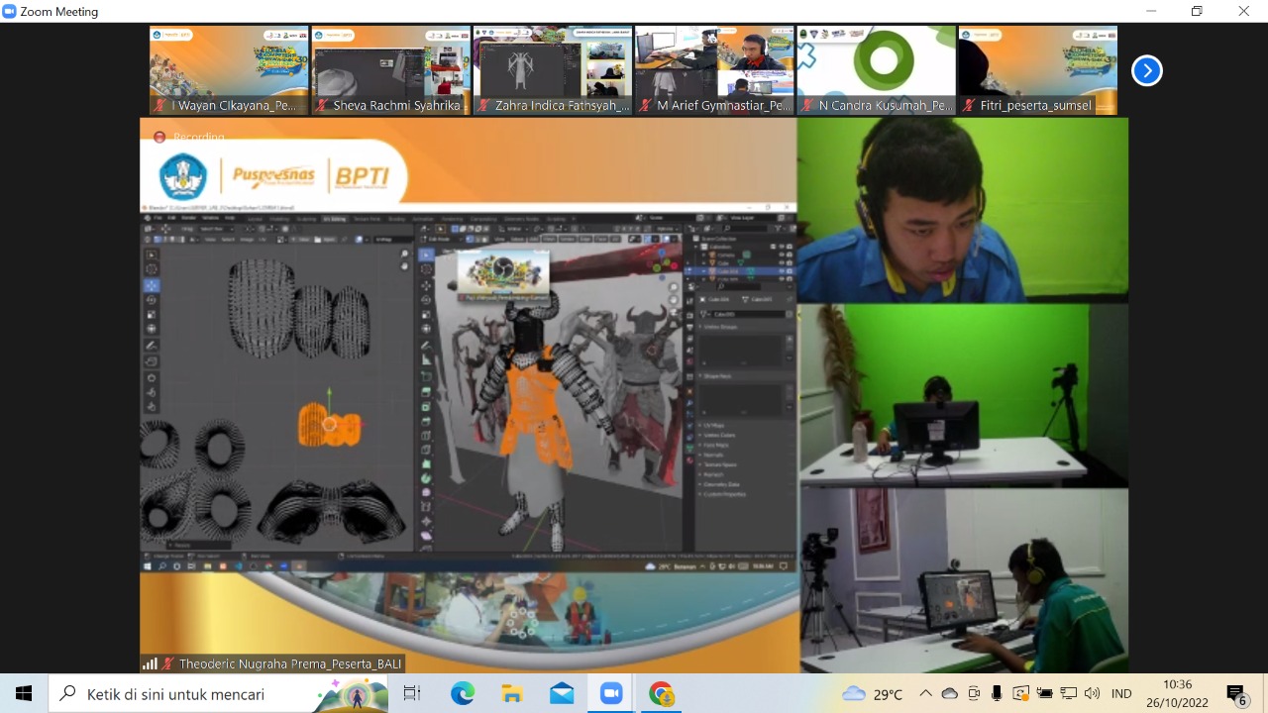1268x713 pixels.
Task: Select Sheva Rachmi Syahrika participant thumbnail
Action: pos(391,70)
